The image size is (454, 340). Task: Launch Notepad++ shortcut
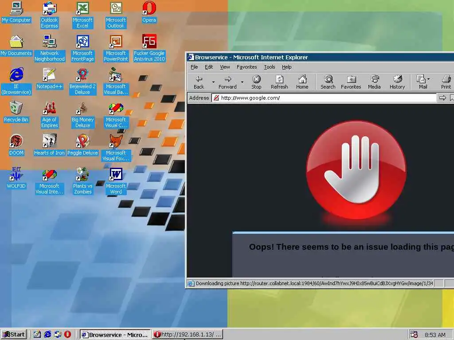49,79
